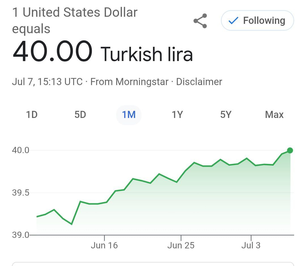The height and width of the screenshot is (266, 306).
Task: Open the Disclaimer link
Action: 199,82
